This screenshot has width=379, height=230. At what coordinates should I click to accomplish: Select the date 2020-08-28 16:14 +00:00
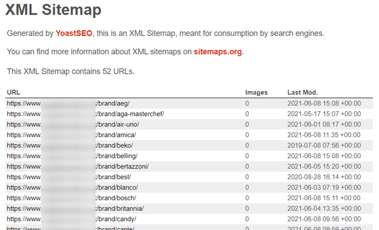click(x=324, y=177)
